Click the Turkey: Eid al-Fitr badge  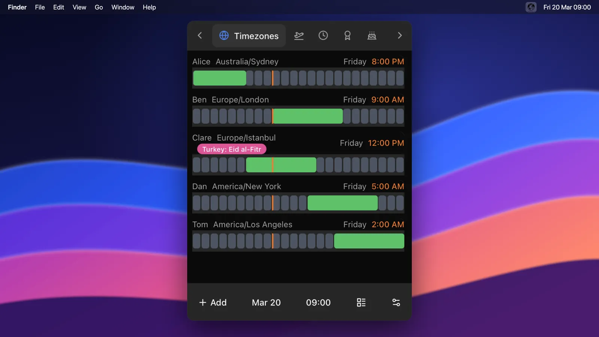tap(232, 149)
